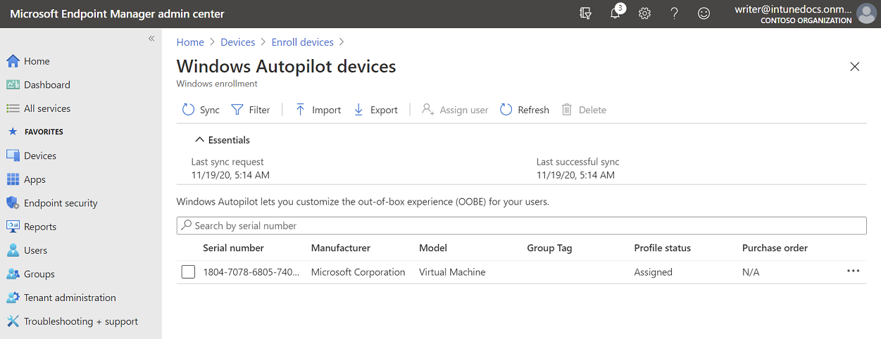Viewport: 881px width, 339px height.
Task: Click the Sync toolbar button
Action: (201, 110)
